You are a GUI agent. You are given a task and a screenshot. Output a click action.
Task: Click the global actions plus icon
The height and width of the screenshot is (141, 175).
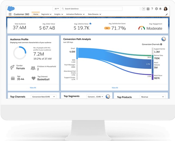click(x=148, y=9)
